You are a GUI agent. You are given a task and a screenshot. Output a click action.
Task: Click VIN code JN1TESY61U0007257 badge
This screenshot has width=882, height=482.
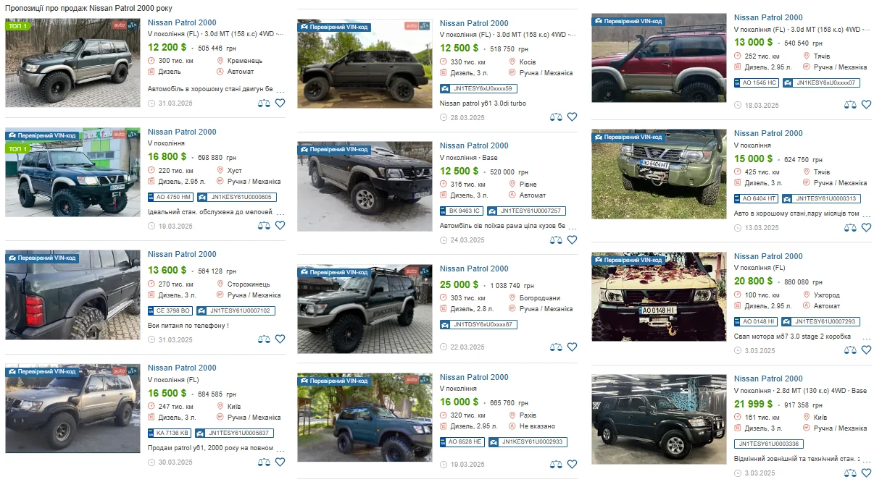click(x=526, y=211)
